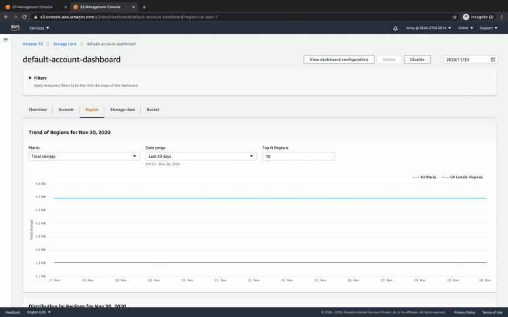The image size is (508, 317).
Task: Click View dashboard configuration button
Action: (339, 60)
